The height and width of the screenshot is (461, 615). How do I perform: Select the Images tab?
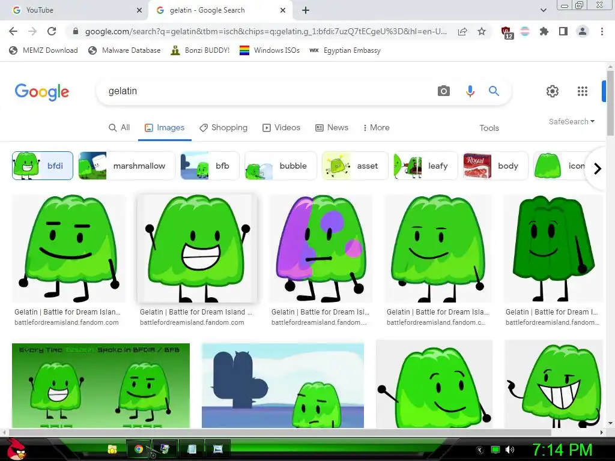[x=165, y=127]
